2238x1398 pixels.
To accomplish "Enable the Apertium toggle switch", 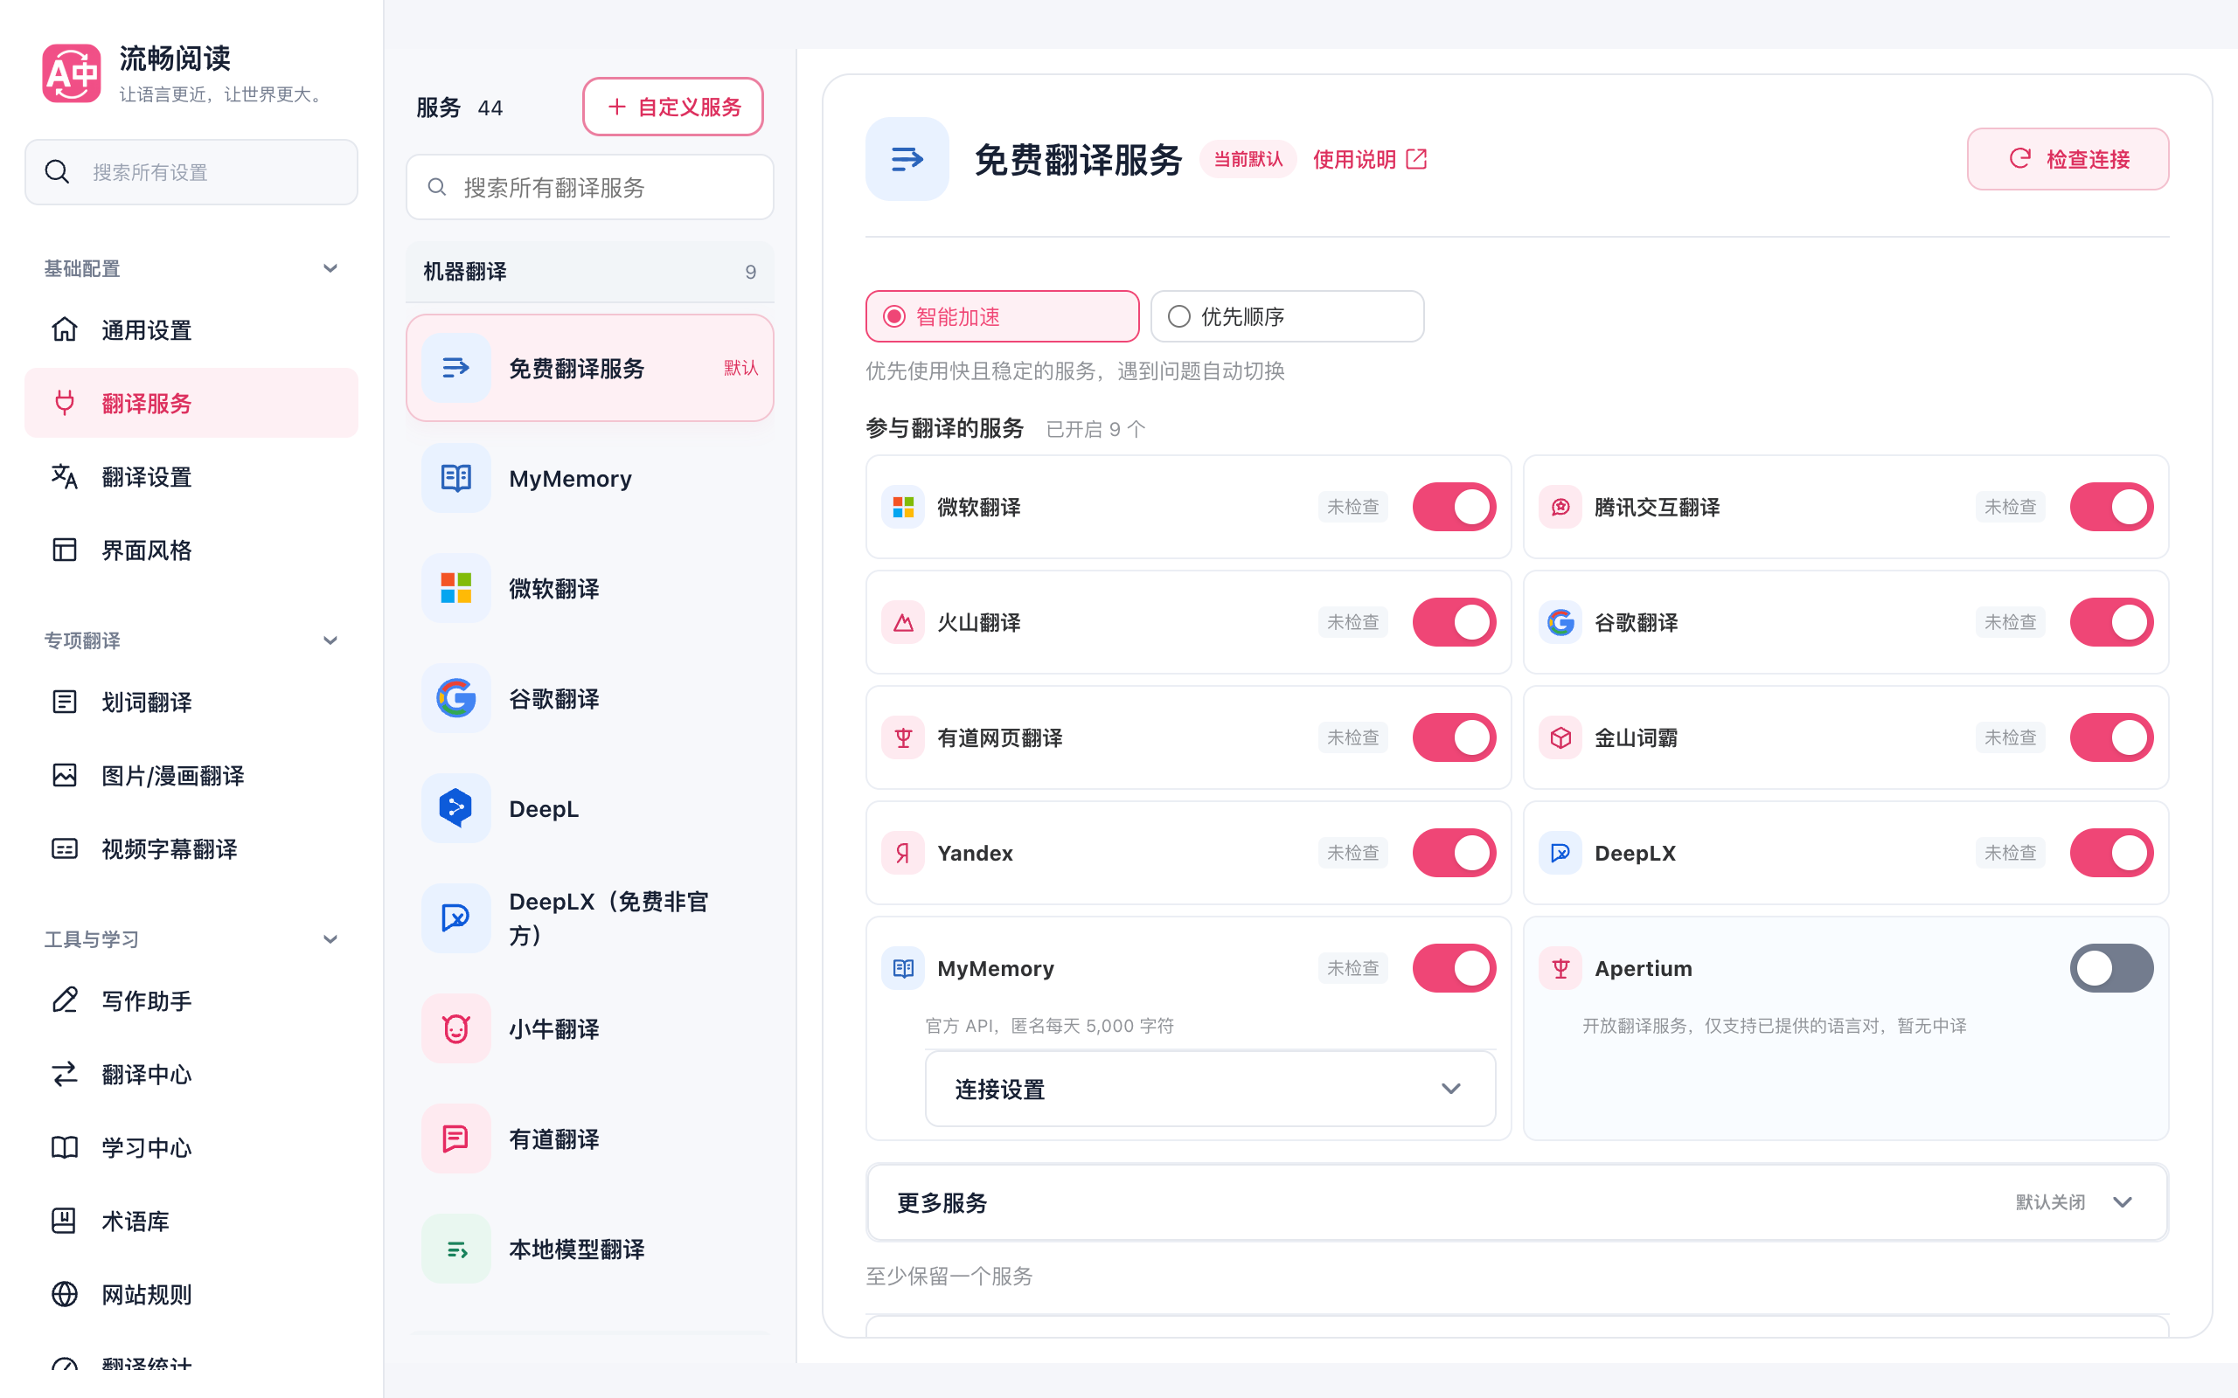I will click(x=2111, y=968).
